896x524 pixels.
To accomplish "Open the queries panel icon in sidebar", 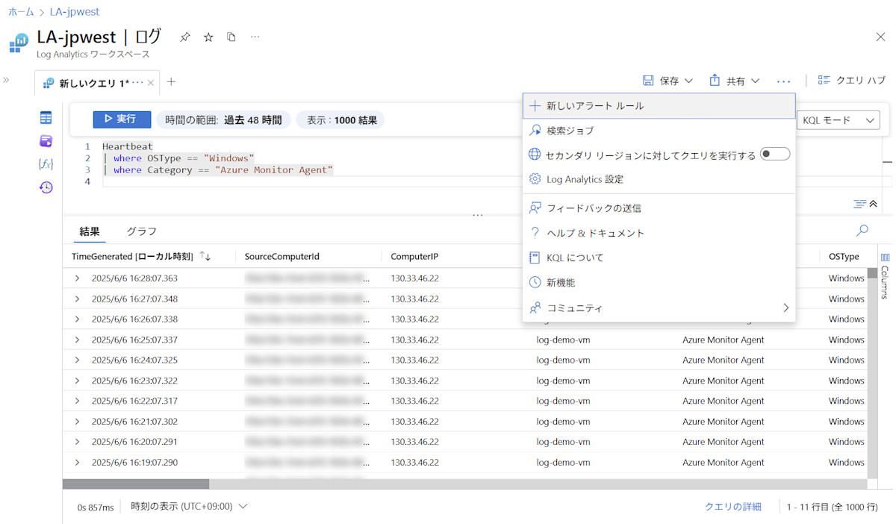I will (46, 141).
